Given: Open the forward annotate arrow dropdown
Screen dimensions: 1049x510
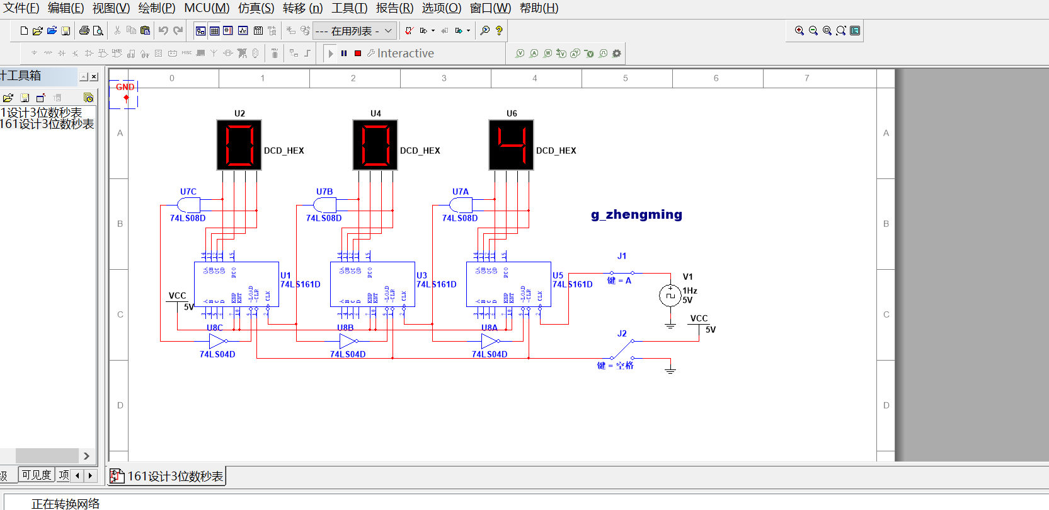Looking at the screenshot, I should tap(468, 30).
